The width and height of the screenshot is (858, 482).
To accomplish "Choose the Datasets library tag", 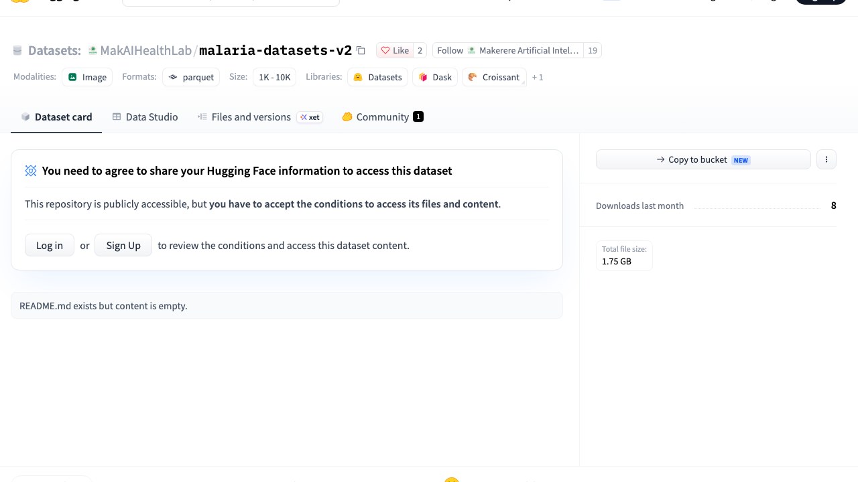I will pyautogui.click(x=377, y=77).
